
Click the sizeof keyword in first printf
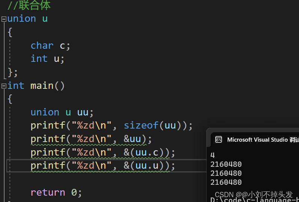[x=141, y=126]
